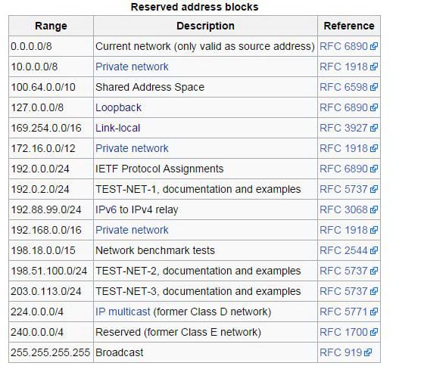Open the RFC 5771 reference
Viewport: 424px width, 369px height.
344,312
